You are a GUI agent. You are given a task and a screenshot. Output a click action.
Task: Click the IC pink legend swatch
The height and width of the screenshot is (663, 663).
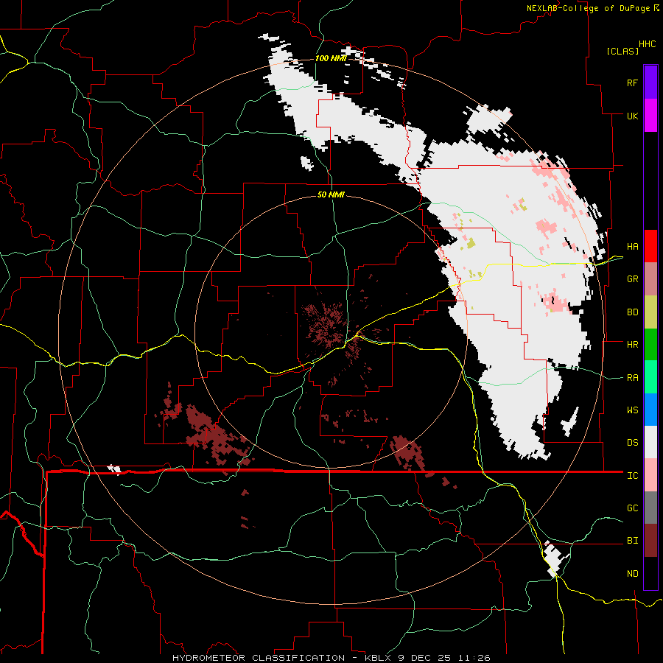coord(650,475)
